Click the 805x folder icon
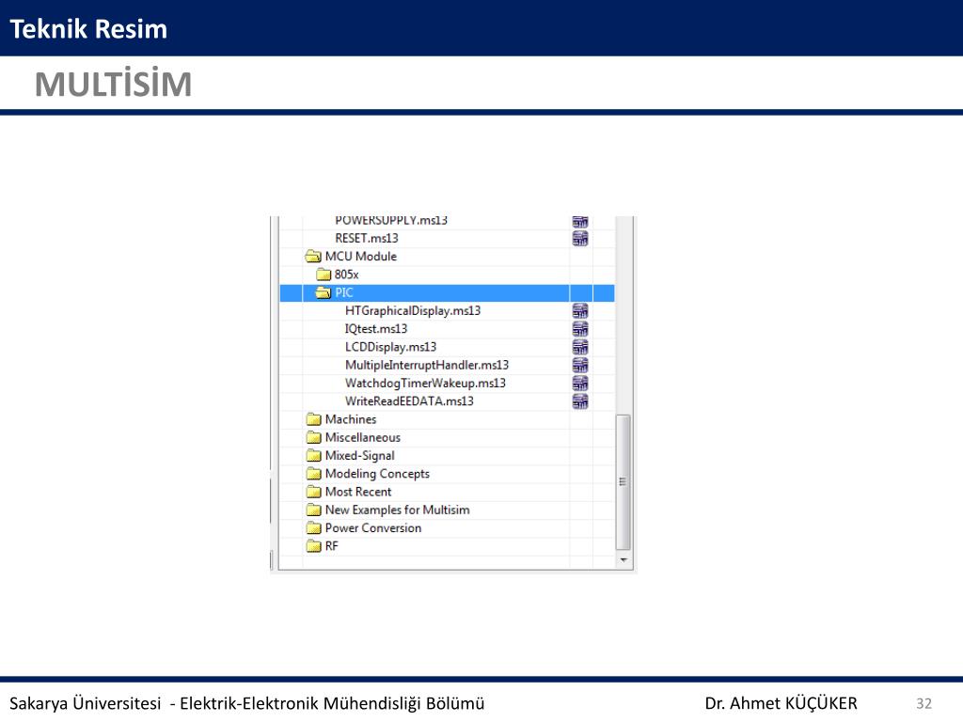This screenshot has height=722, width=963. click(324, 275)
